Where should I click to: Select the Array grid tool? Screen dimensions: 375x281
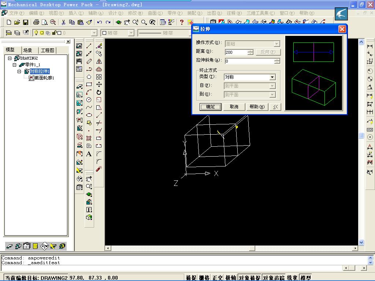coord(99,77)
